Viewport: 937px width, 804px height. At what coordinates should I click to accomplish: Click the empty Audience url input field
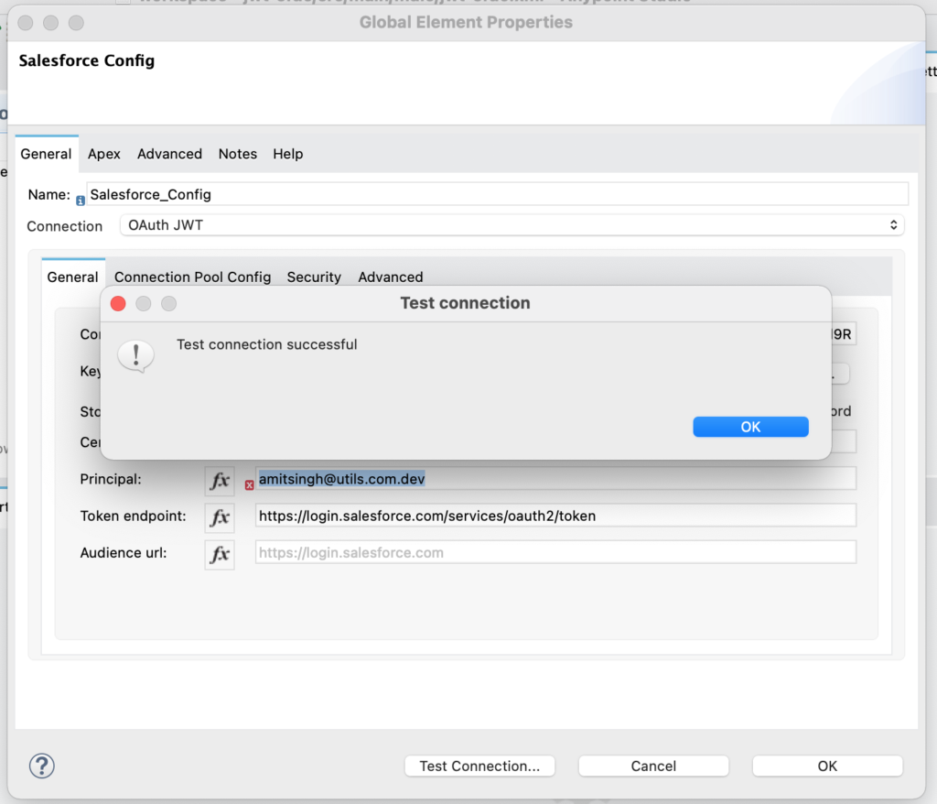click(x=555, y=552)
